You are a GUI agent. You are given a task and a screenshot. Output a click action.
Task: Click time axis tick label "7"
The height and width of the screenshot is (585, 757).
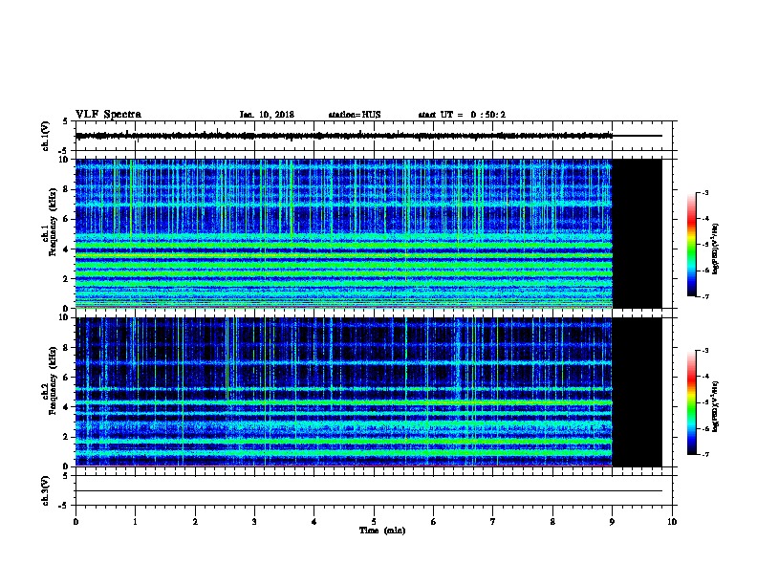click(493, 521)
